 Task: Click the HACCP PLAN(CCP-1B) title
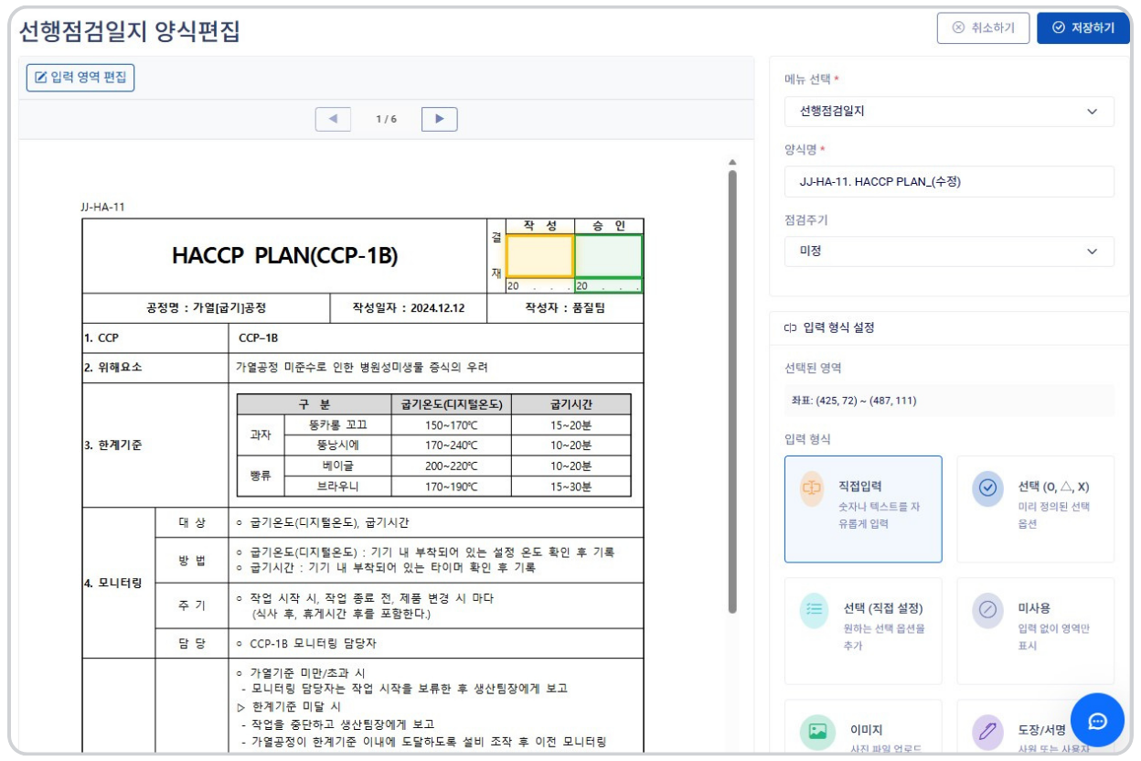285,257
